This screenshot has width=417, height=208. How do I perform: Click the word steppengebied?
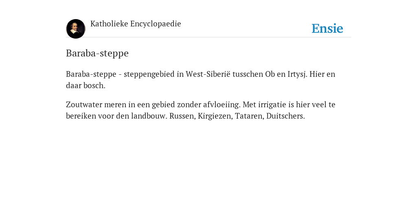pos(149,74)
